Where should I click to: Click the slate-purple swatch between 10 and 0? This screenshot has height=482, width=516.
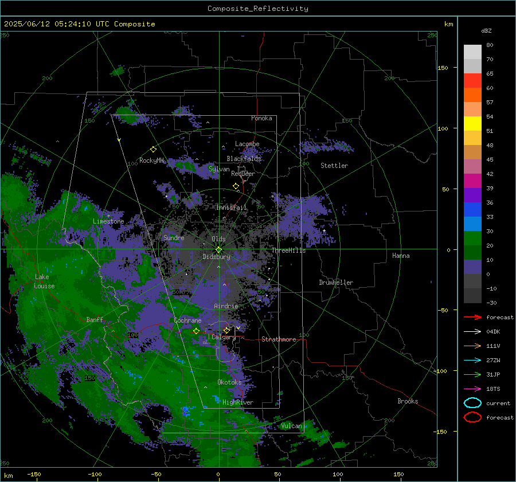(x=472, y=267)
